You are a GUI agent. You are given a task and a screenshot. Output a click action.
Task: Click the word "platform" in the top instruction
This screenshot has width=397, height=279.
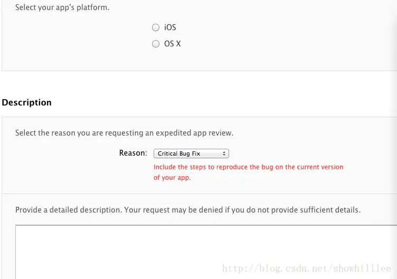pos(92,8)
